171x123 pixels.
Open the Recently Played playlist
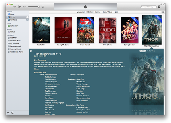(15, 49)
